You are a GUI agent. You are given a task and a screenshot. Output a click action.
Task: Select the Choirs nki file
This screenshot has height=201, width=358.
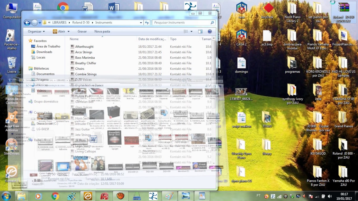point(80,69)
